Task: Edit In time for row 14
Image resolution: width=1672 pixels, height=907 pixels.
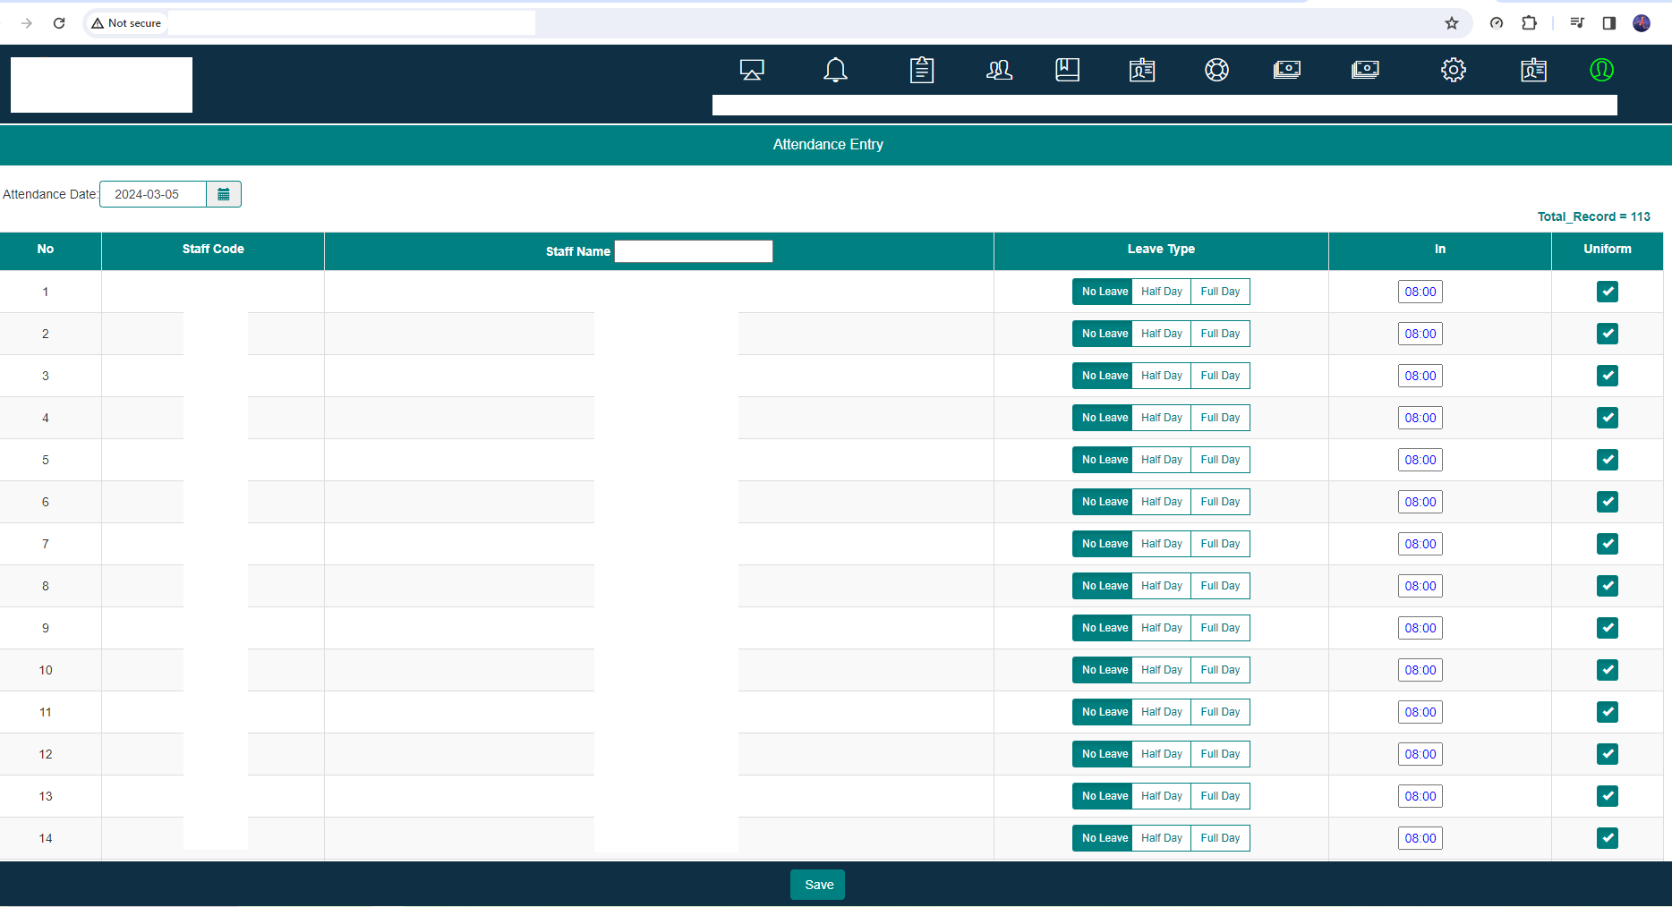Action: [1420, 838]
